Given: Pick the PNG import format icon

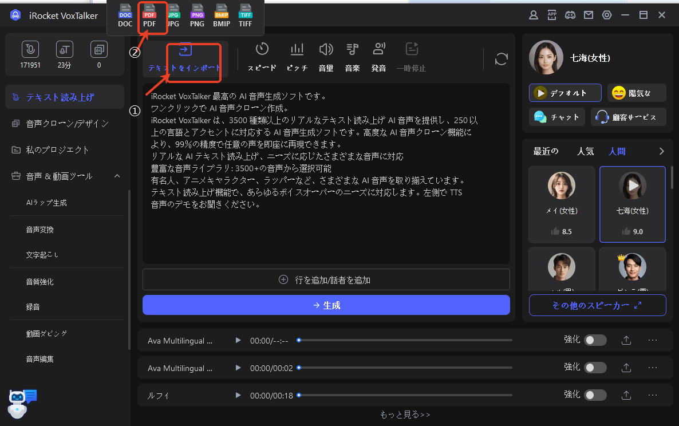Looking at the screenshot, I should [x=197, y=17].
